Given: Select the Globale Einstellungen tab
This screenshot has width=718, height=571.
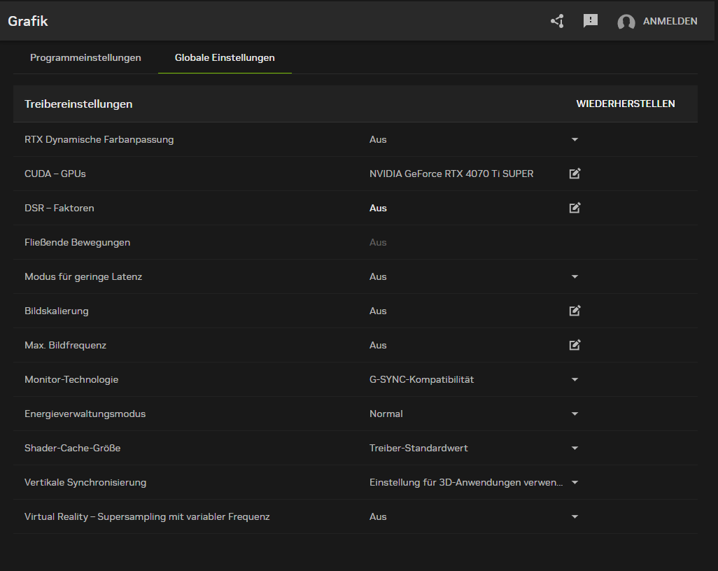Looking at the screenshot, I should [x=225, y=57].
